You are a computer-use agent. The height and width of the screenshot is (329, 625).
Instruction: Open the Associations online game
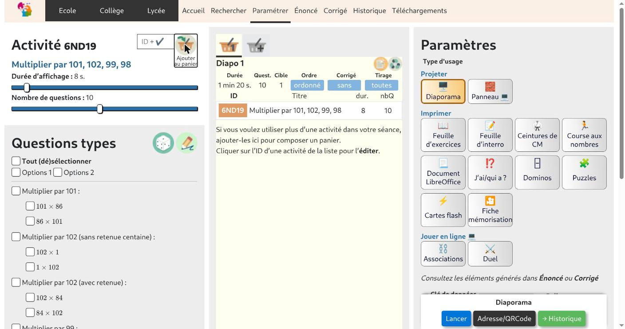click(x=443, y=254)
